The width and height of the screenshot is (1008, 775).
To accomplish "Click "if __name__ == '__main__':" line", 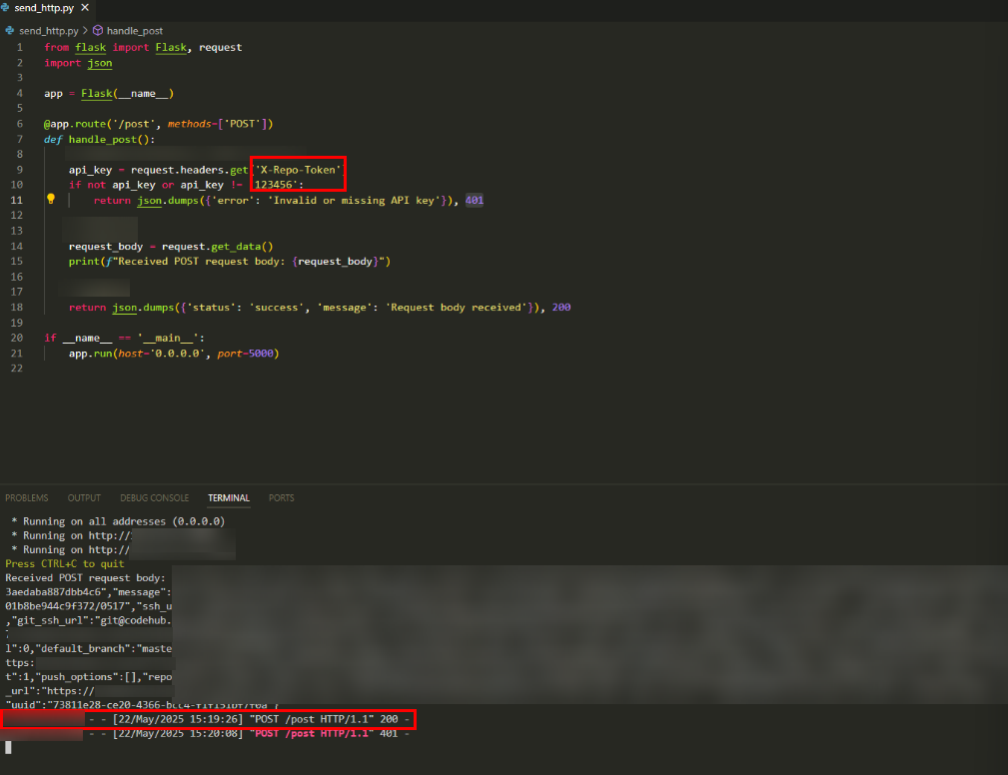I will click(124, 338).
